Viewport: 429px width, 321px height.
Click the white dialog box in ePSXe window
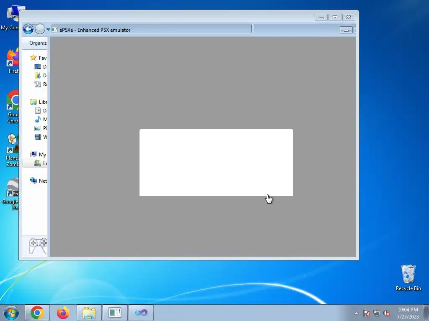tap(216, 163)
